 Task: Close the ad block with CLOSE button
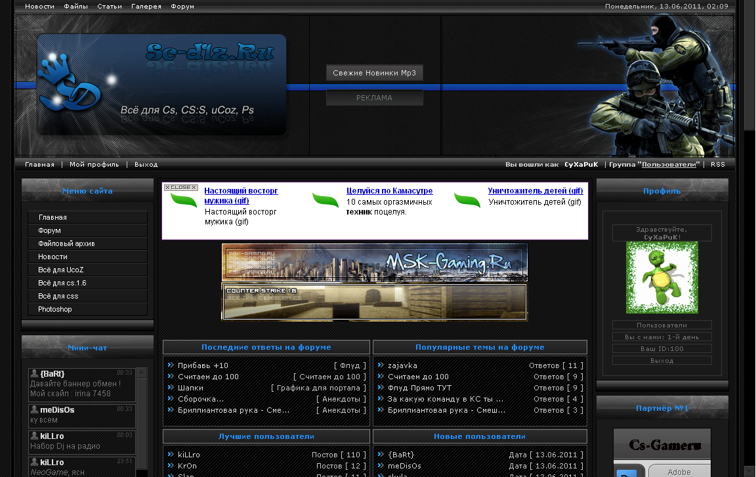point(181,188)
